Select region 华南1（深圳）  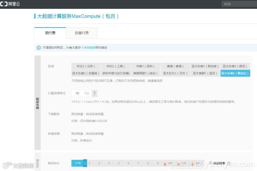tap(145, 66)
